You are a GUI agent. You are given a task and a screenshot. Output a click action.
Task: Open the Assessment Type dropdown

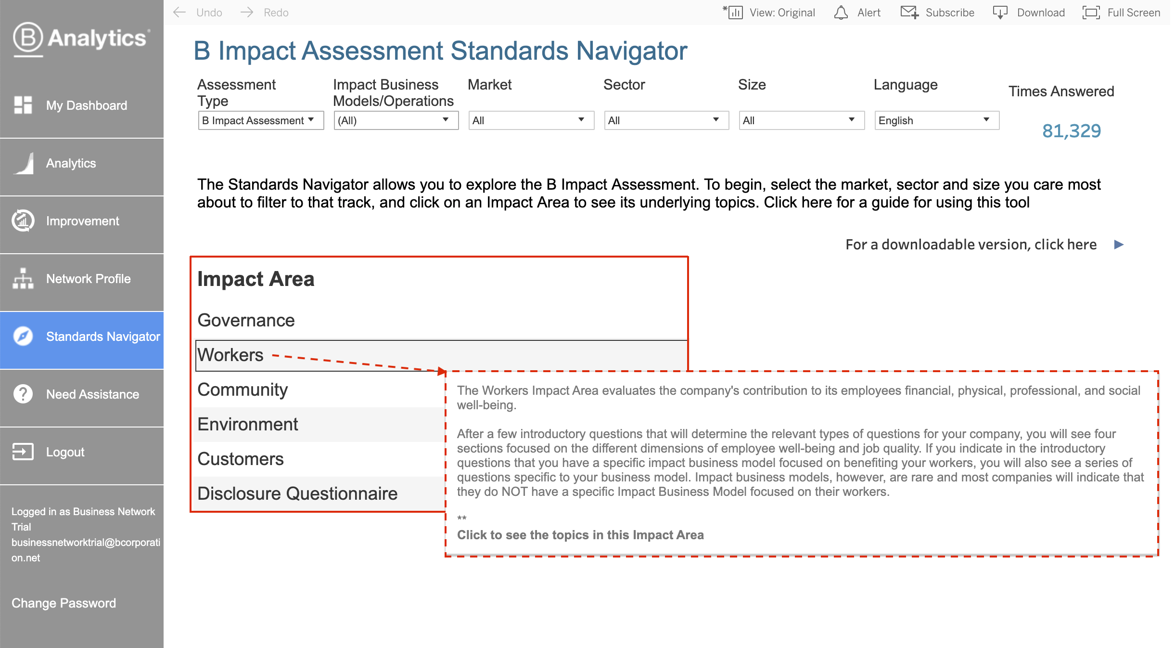[260, 120]
